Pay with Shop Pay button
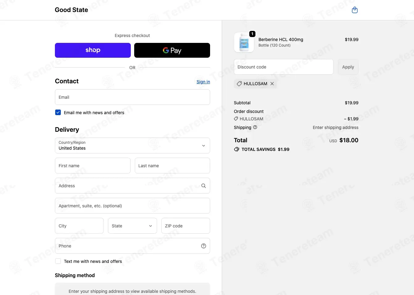The height and width of the screenshot is (295, 414). [x=93, y=50]
